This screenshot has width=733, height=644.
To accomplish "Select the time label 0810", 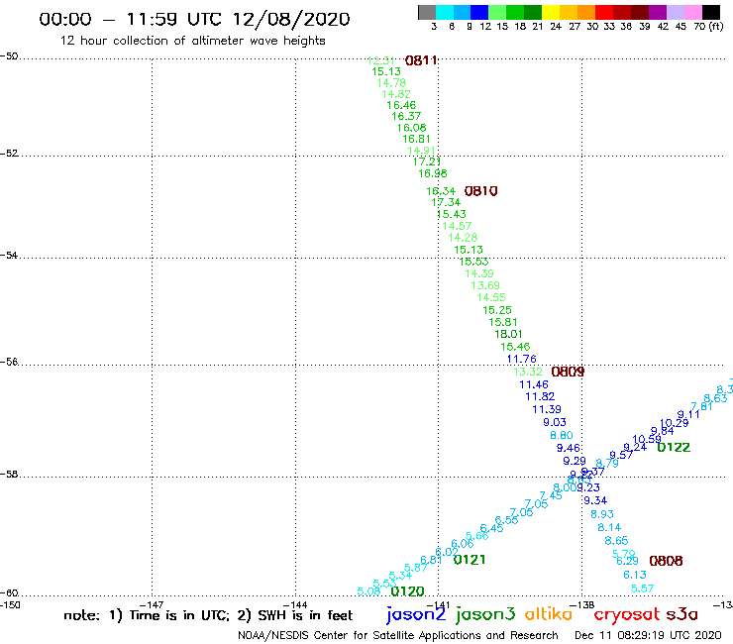I will click(480, 191).
